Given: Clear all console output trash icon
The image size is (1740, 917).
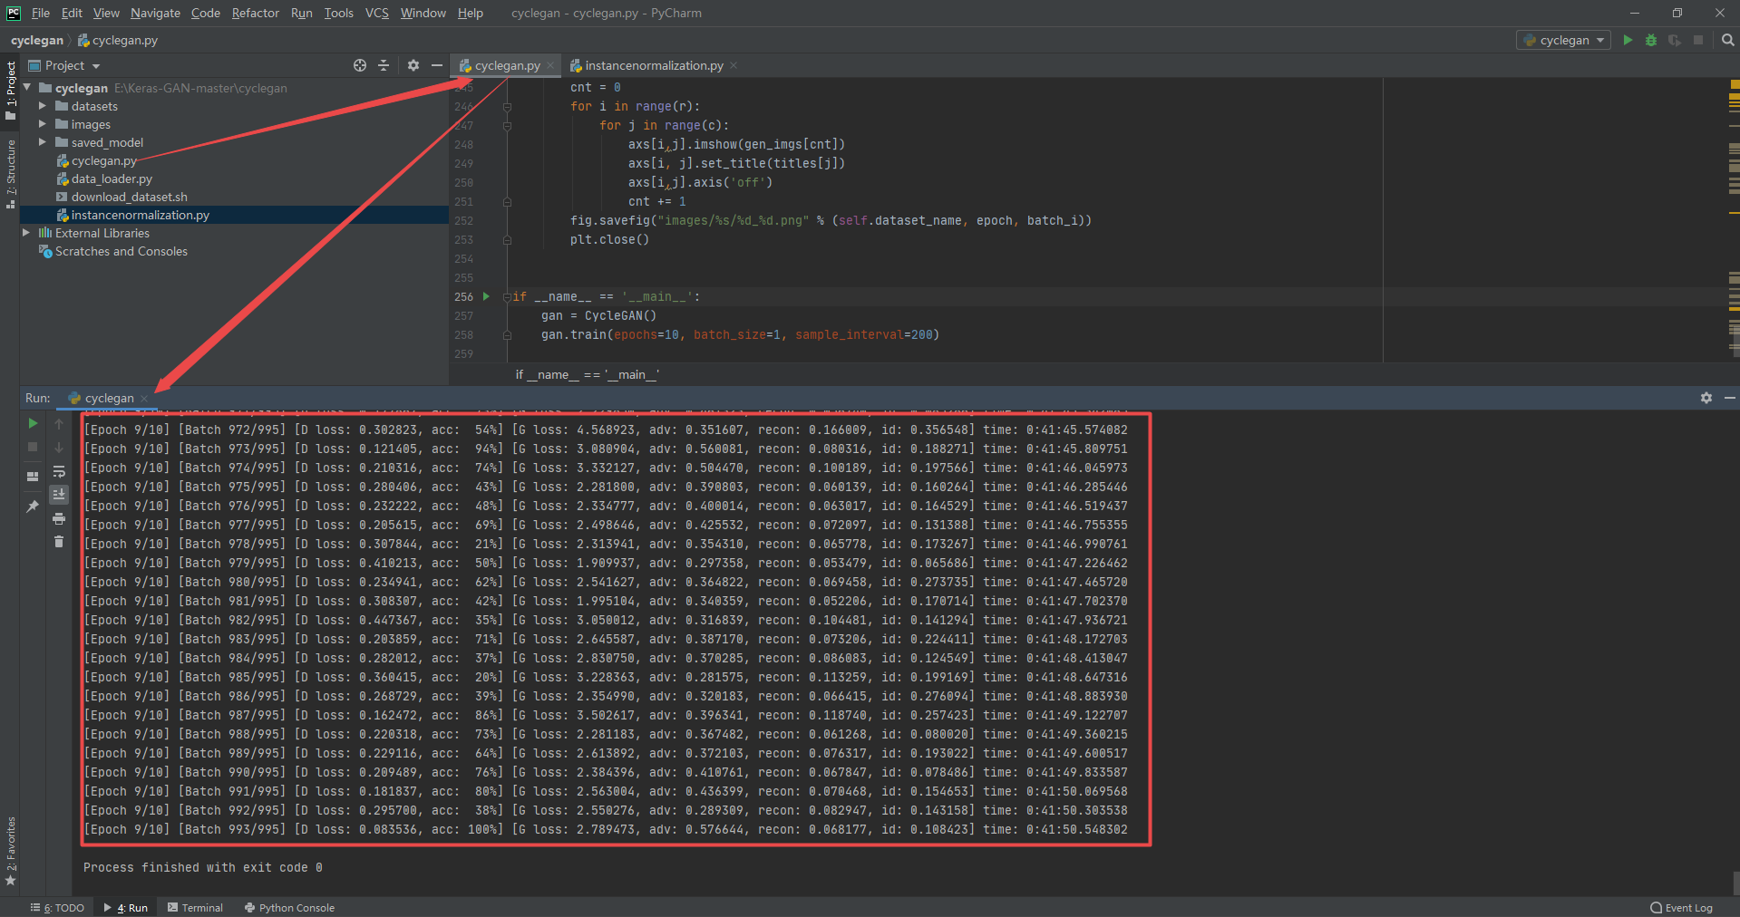Looking at the screenshot, I should pos(59,542).
